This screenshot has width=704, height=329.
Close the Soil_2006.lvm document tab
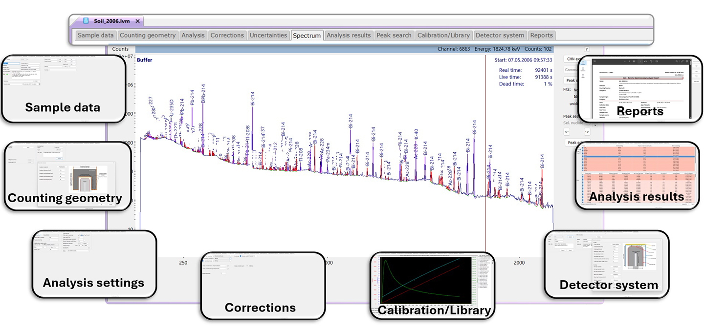(x=138, y=21)
